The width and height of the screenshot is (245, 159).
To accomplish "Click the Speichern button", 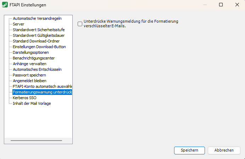I will [x=189, y=150].
